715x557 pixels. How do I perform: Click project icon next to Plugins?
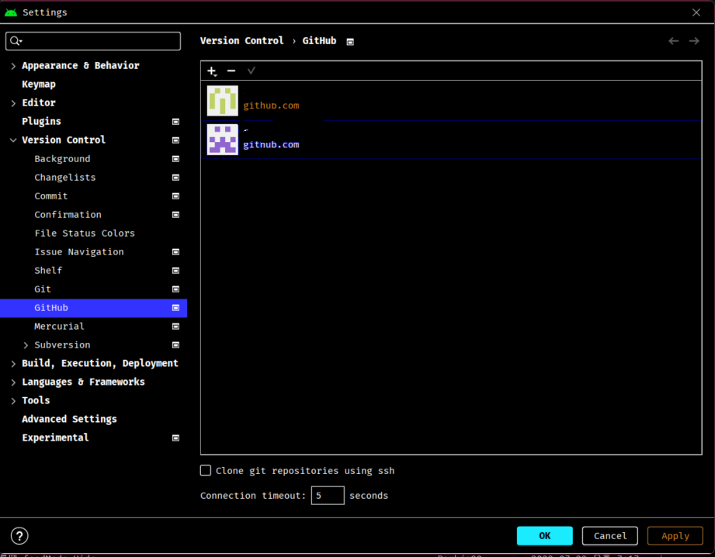pyautogui.click(x=175, y=122)
